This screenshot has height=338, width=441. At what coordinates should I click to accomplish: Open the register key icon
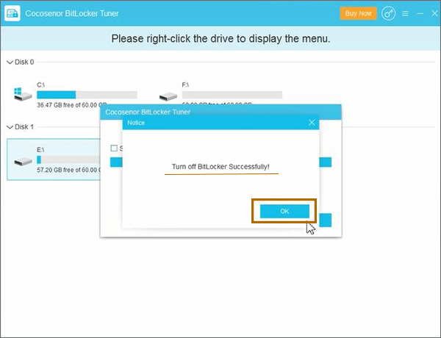(388, 13)
